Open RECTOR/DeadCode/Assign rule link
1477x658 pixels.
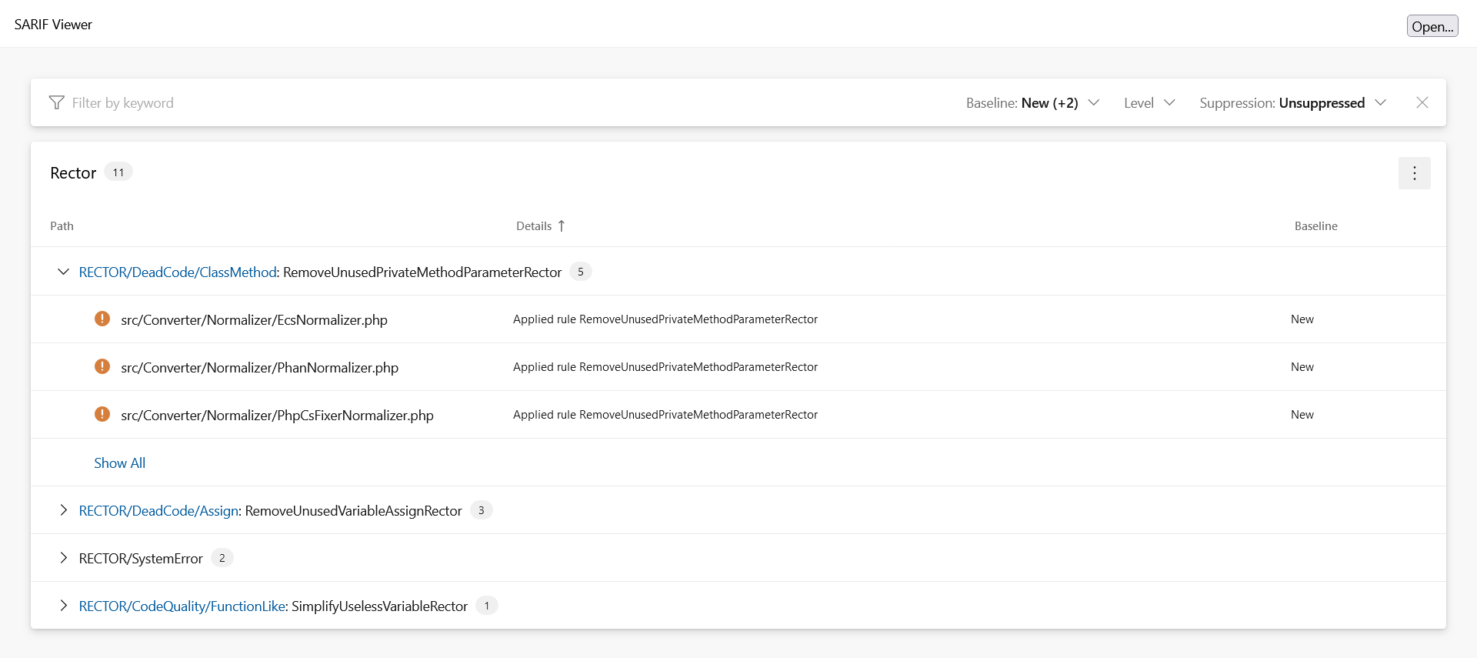coord(158,510)
